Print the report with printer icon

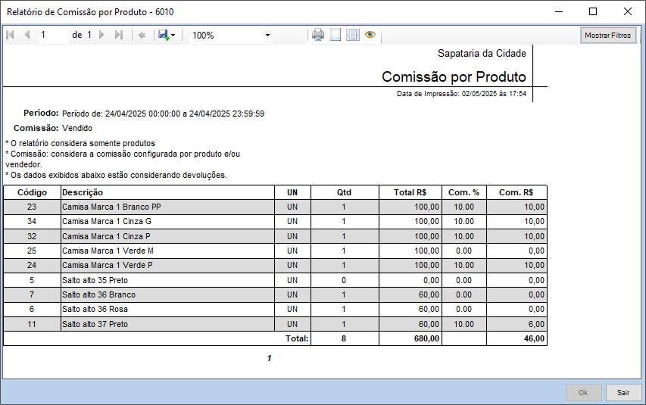pos(318,35)
